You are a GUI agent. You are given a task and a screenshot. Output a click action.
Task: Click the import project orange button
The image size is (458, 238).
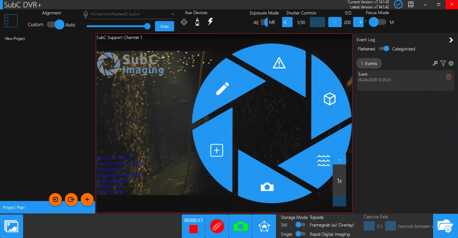tap(55, 199)
